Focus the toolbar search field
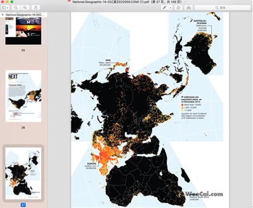Screen dimensions: 253x208 tap(222, 8)
